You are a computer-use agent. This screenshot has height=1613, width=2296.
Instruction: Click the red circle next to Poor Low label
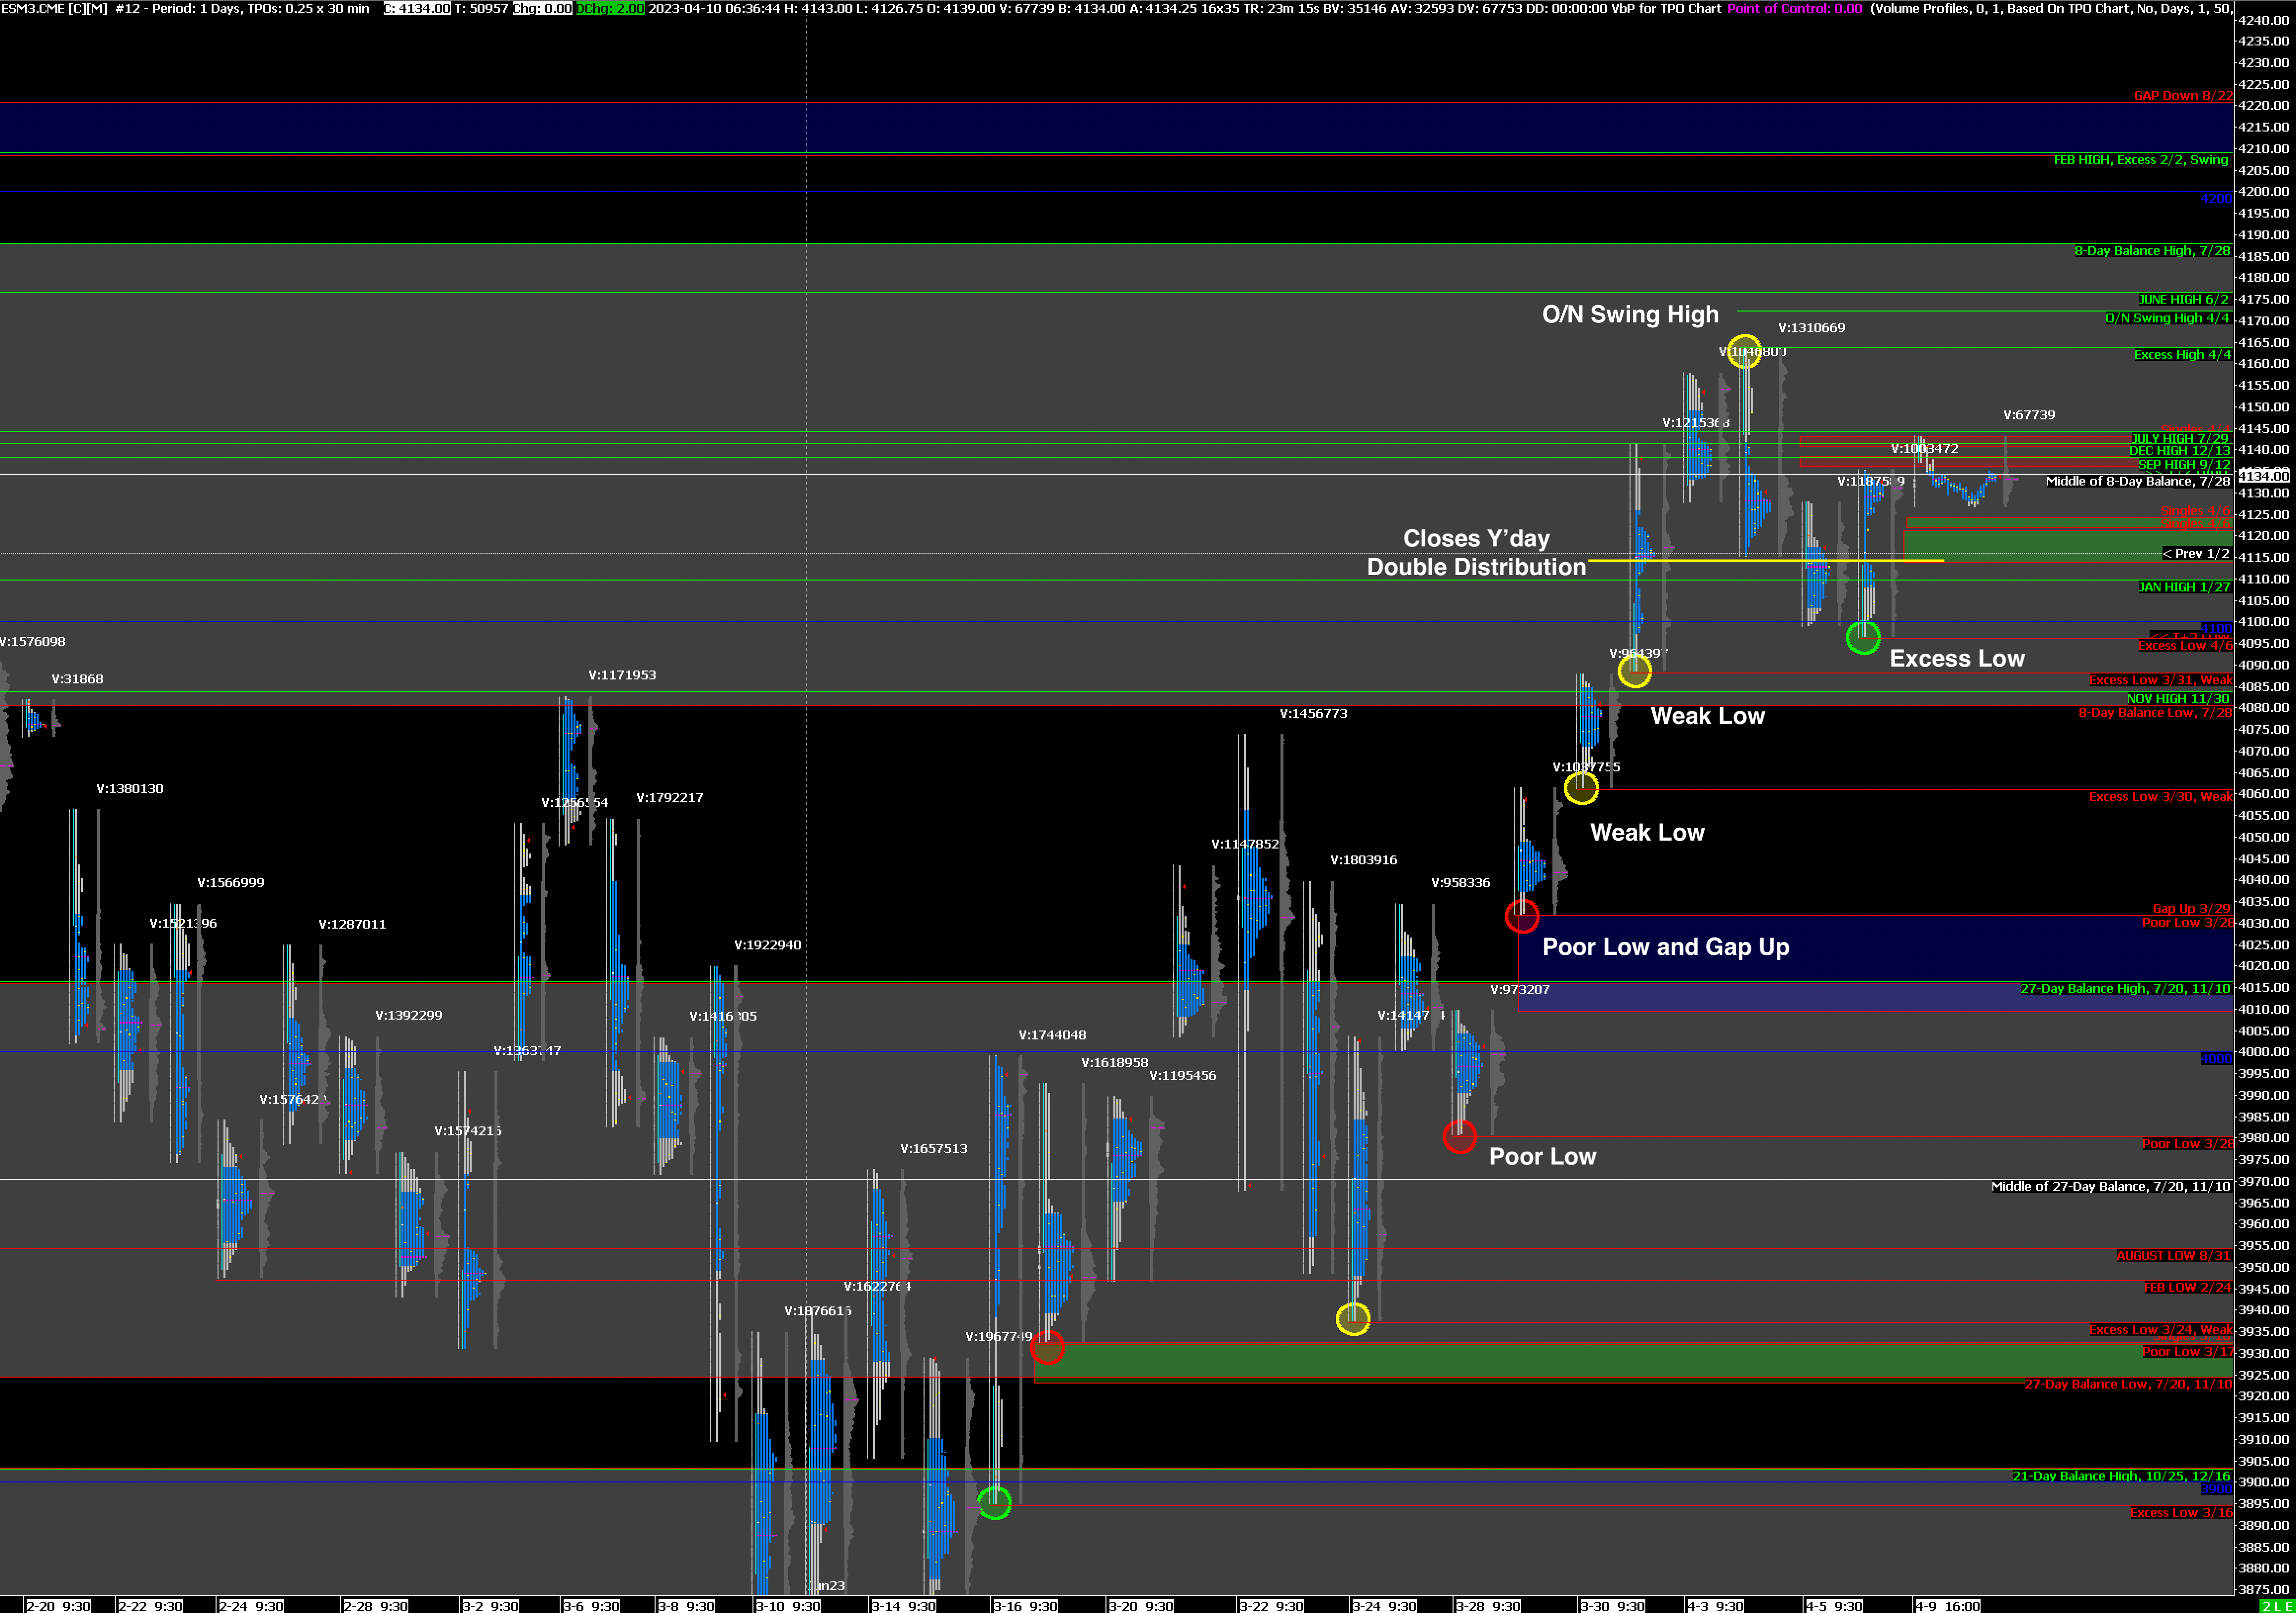pos(1459,1136)
